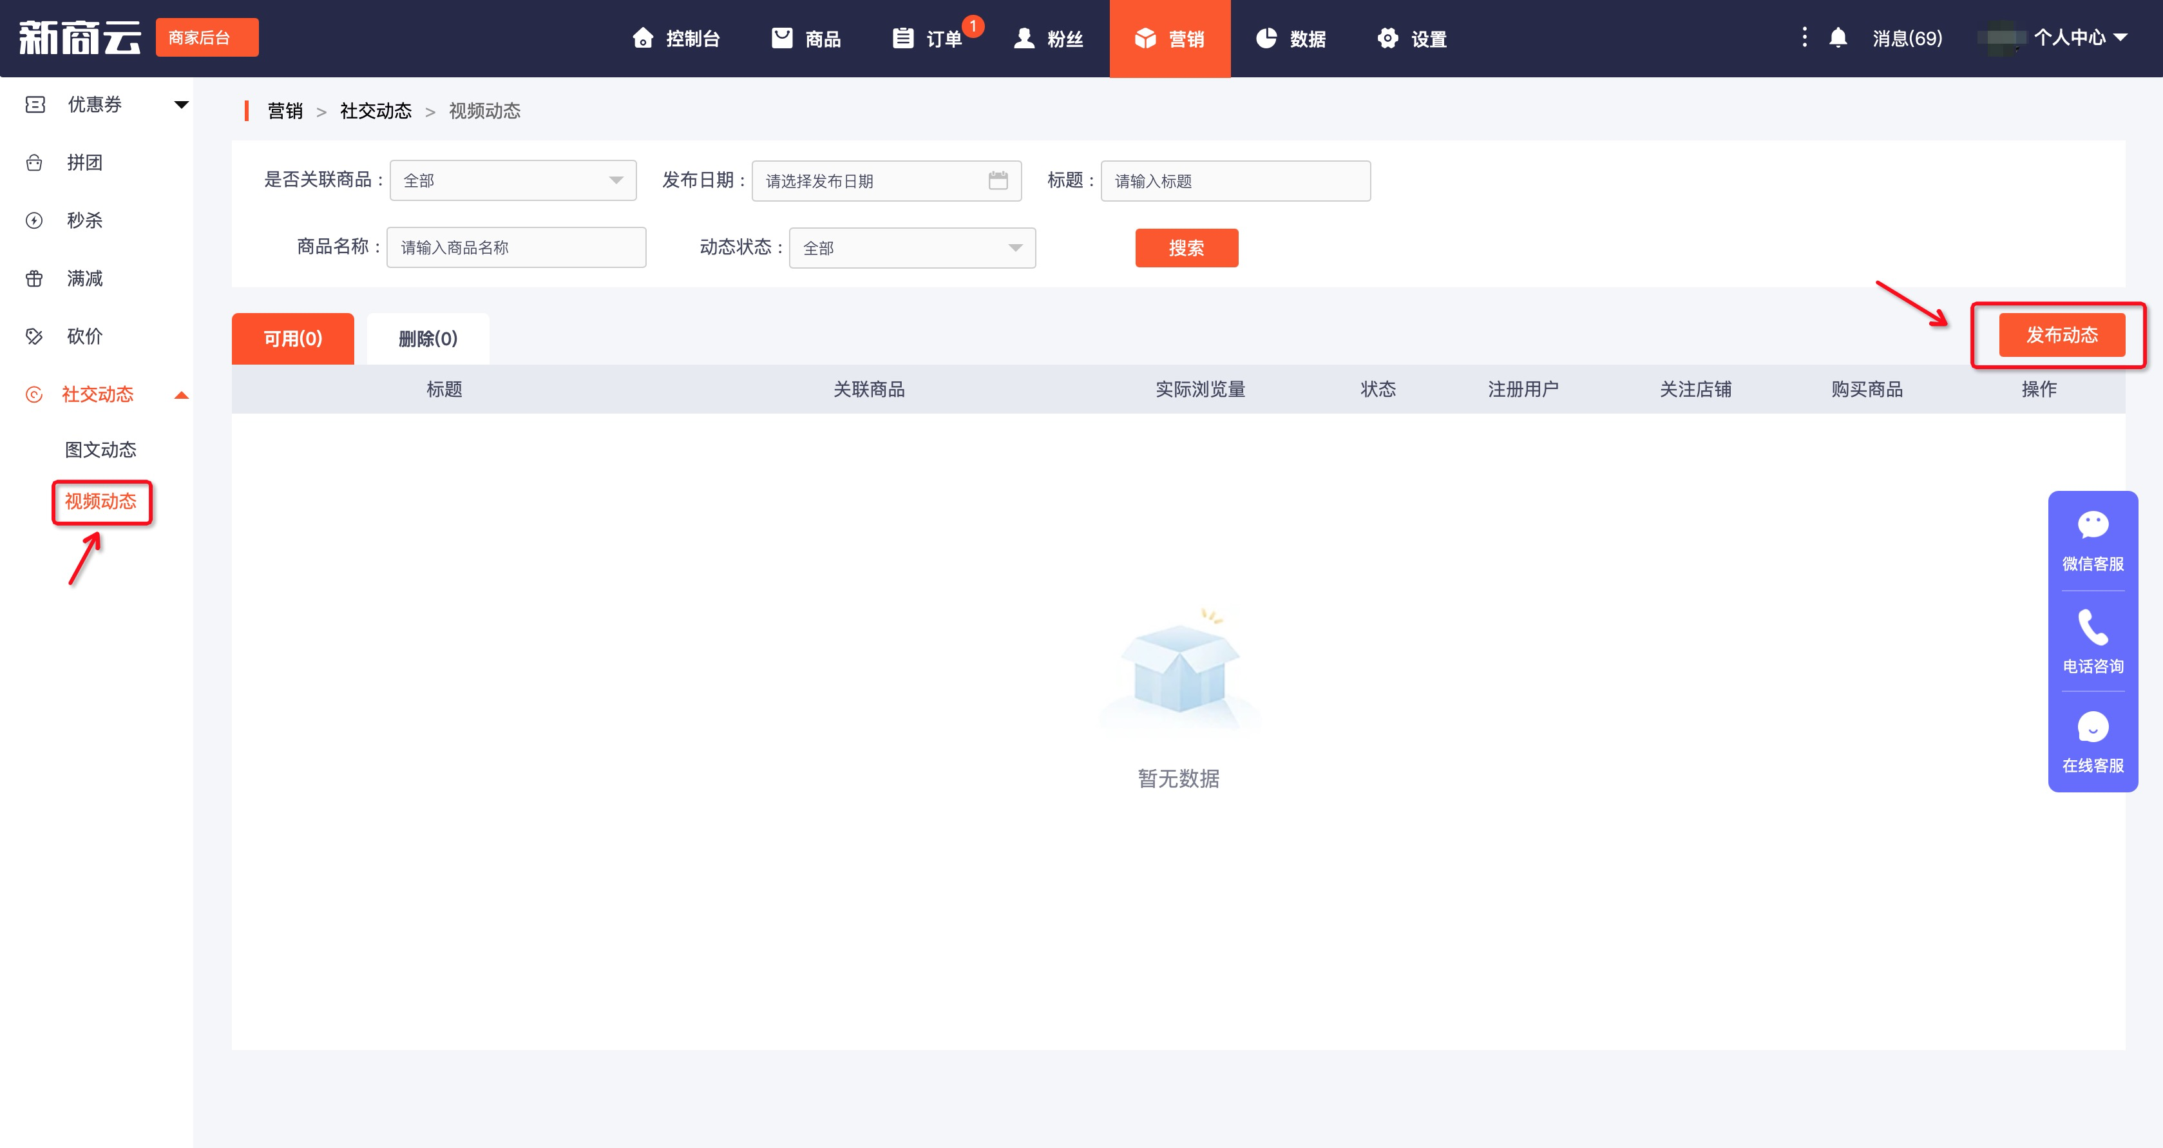Switch to the 删除(0) tab
This screenshot has width=2163, height=1148.
(x=428, y=338)
